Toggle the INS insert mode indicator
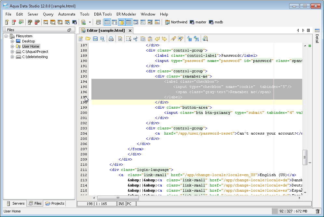This screenshot has height=217, width=324. point(121,204)
